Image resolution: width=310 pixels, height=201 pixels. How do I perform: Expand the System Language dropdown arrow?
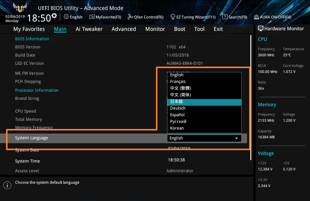click(236, 138)
